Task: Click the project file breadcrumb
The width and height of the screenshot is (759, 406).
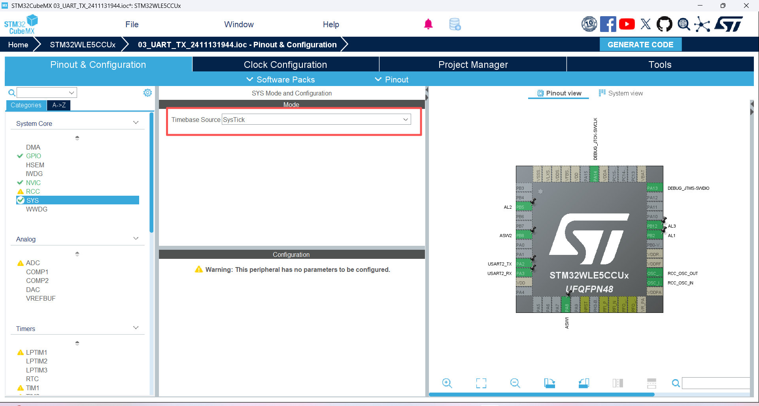Action: 237,45
